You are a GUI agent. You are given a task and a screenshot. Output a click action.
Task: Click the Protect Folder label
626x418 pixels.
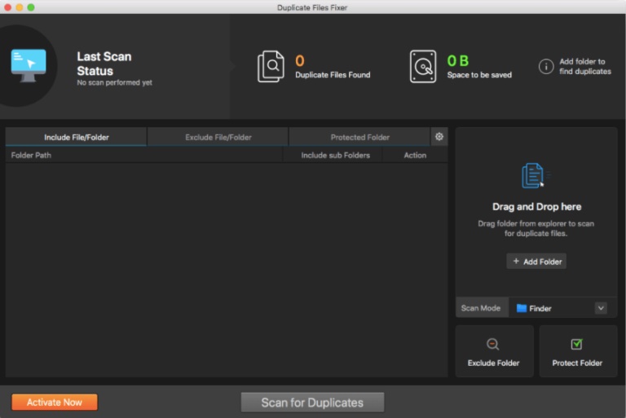pyautogui.click(x=577, y=363)
